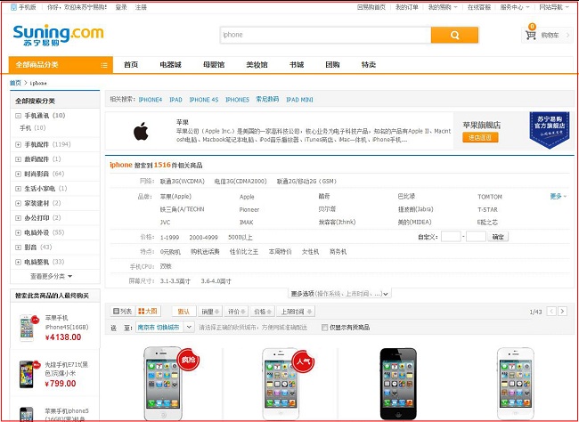
Task: Open the 服务中心 dropdown
Action: [x=514, y=7]
